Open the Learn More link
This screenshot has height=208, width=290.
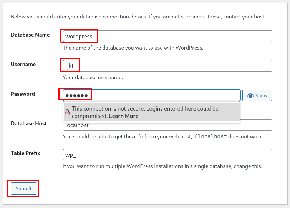point(124,116)
